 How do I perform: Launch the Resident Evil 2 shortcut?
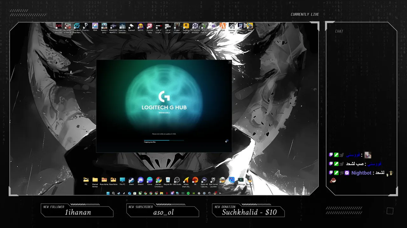point(104,28)
